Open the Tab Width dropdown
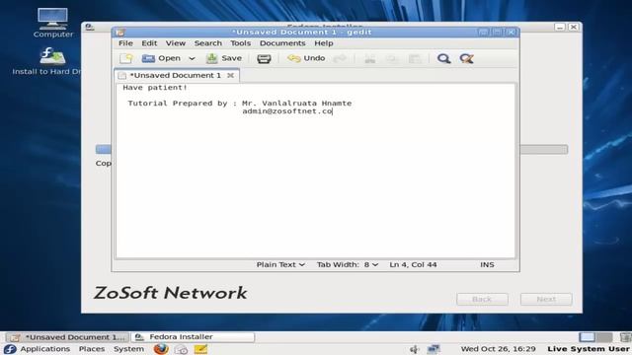This screenshot has height=355, width=632. pyautogui.click(x=348, y=265)
